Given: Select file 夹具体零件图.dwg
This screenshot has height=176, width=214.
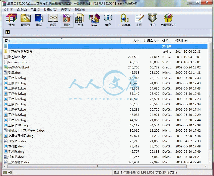Looking at the screenshot, I should [21, 136].
